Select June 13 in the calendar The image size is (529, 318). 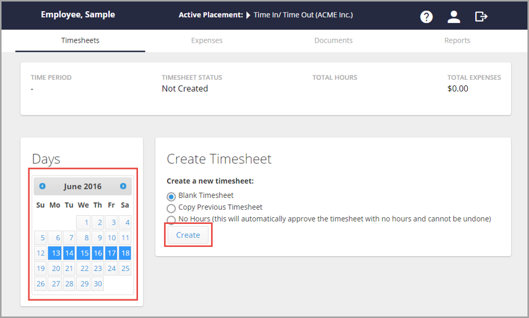55,253
